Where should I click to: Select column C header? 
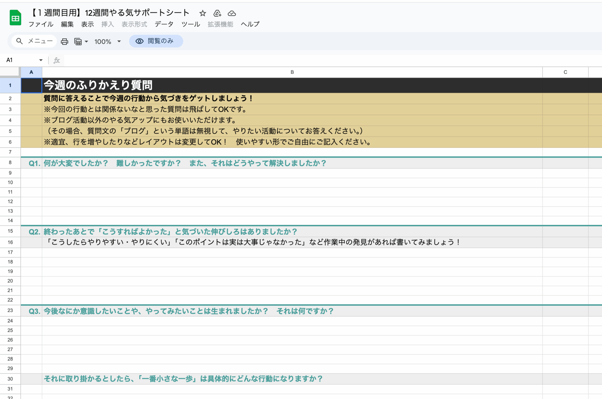[565, 72]
